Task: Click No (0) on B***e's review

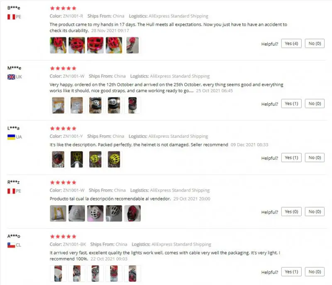Action: (315, 44)
